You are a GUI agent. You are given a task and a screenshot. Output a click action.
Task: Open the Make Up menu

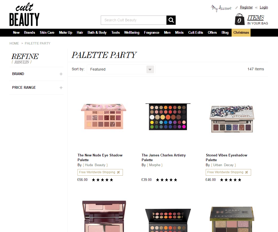[66, 33]
